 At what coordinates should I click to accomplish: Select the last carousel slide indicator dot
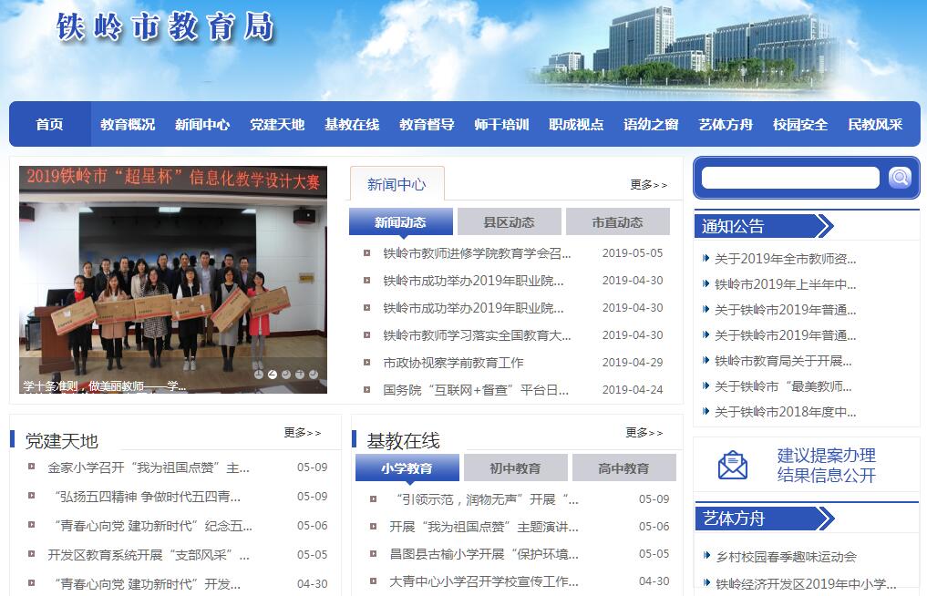314,375
